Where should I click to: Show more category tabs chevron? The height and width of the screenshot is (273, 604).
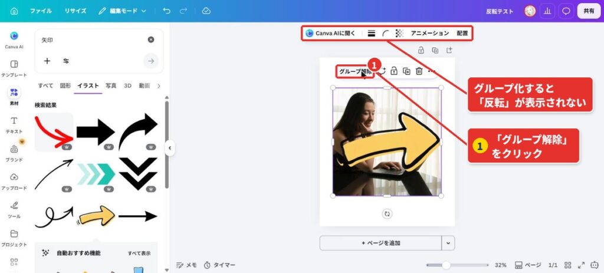click(x=158, y=86)
